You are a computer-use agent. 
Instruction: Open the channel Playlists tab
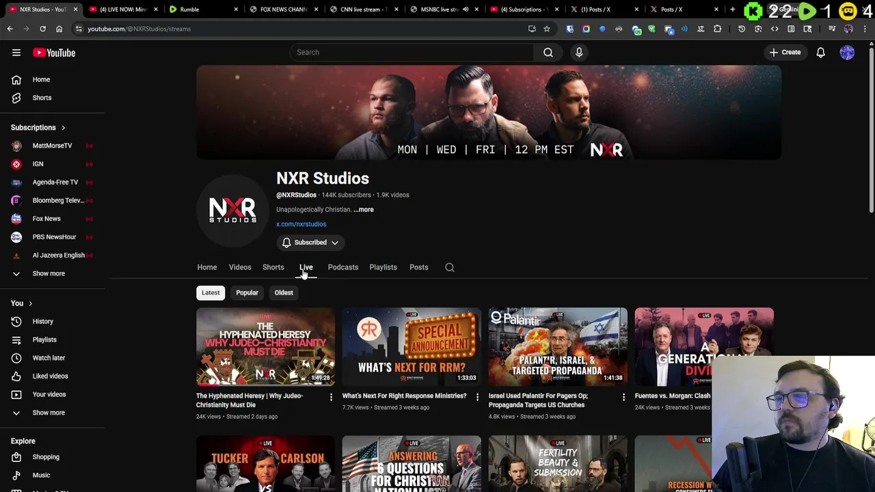383,267
